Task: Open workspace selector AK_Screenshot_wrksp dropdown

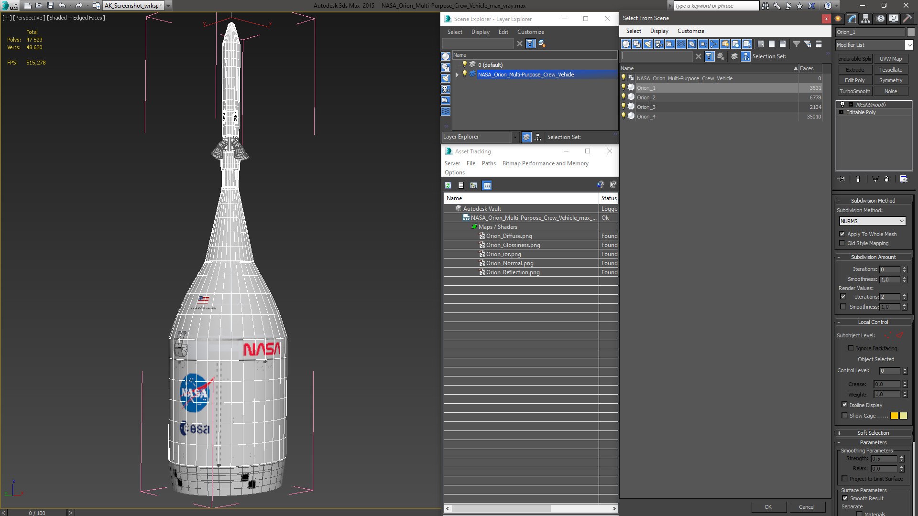Action: [161, 6]
